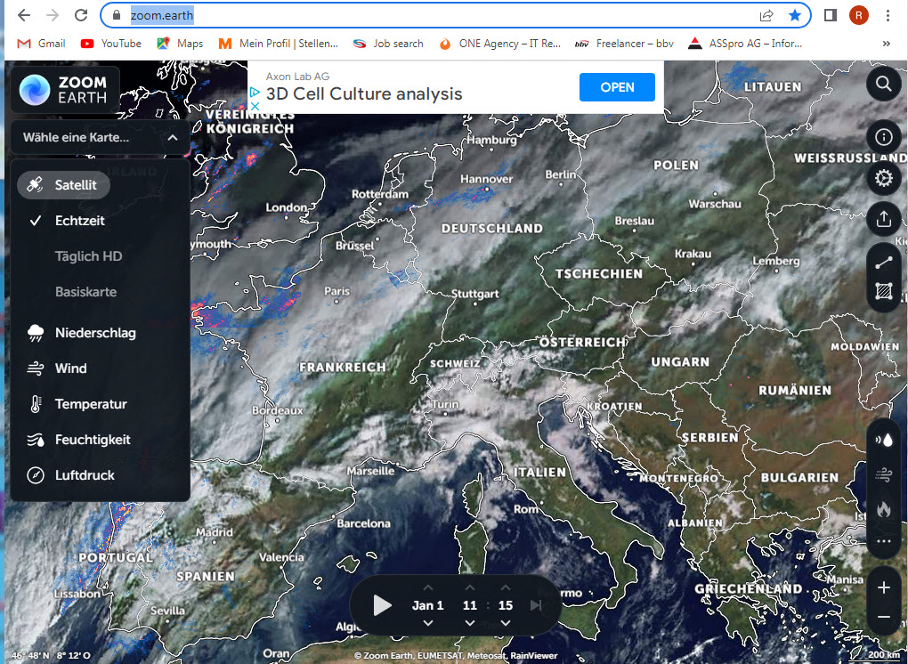Choose the Basiskarte option
The width and height of the screenshot is (908, 664).
(85, 292)
